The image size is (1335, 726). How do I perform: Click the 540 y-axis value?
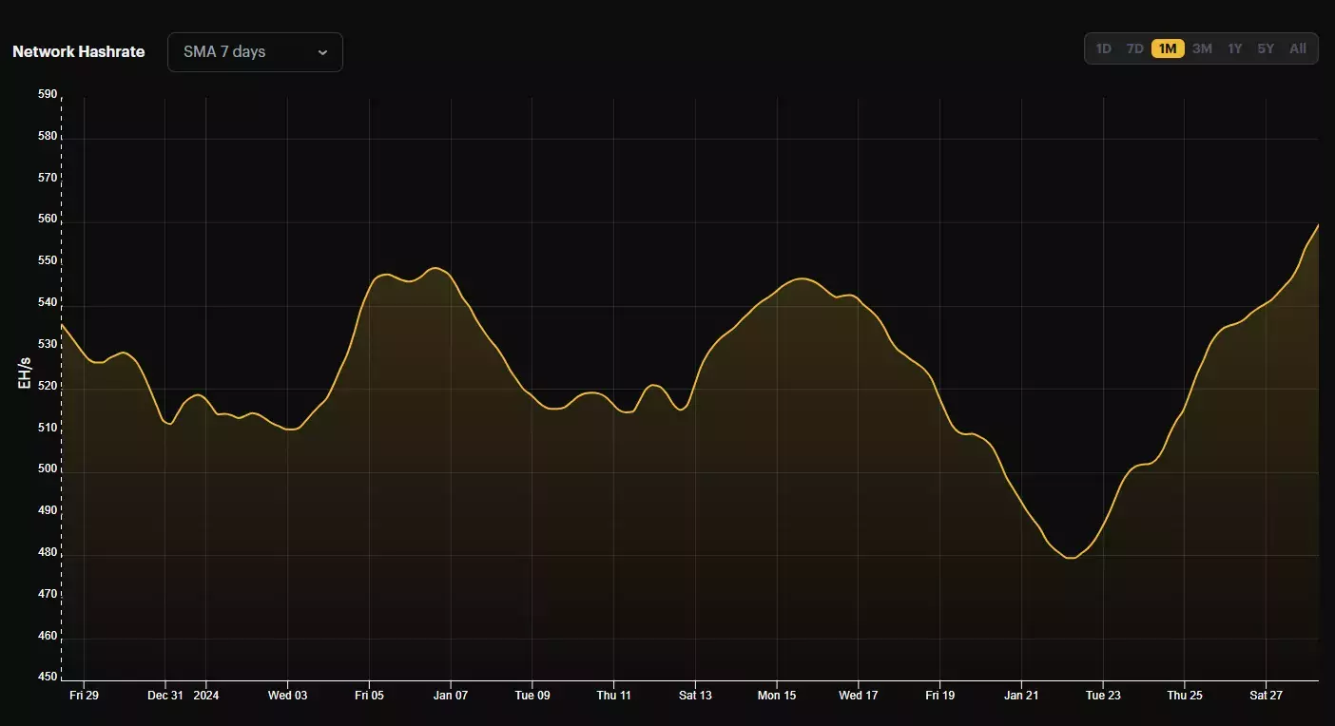pyautogui.click(x=47, y=303)
